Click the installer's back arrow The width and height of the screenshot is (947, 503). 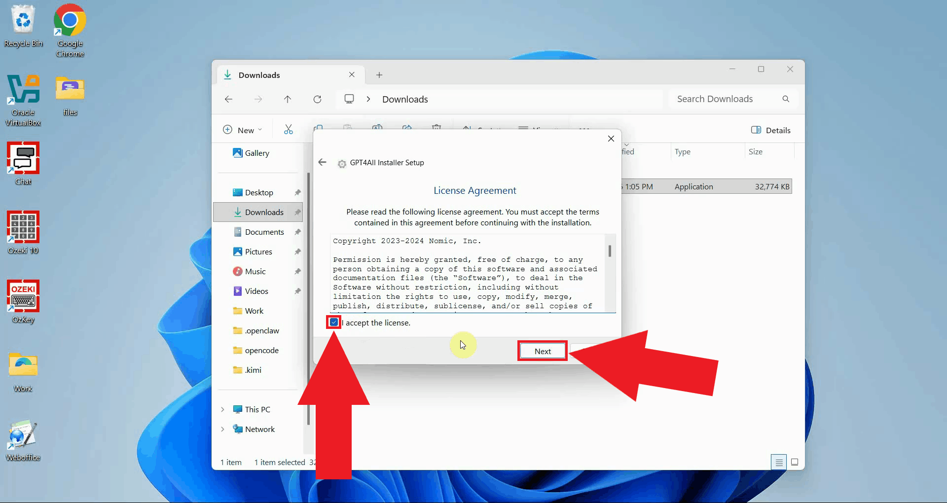pos(322,162)
